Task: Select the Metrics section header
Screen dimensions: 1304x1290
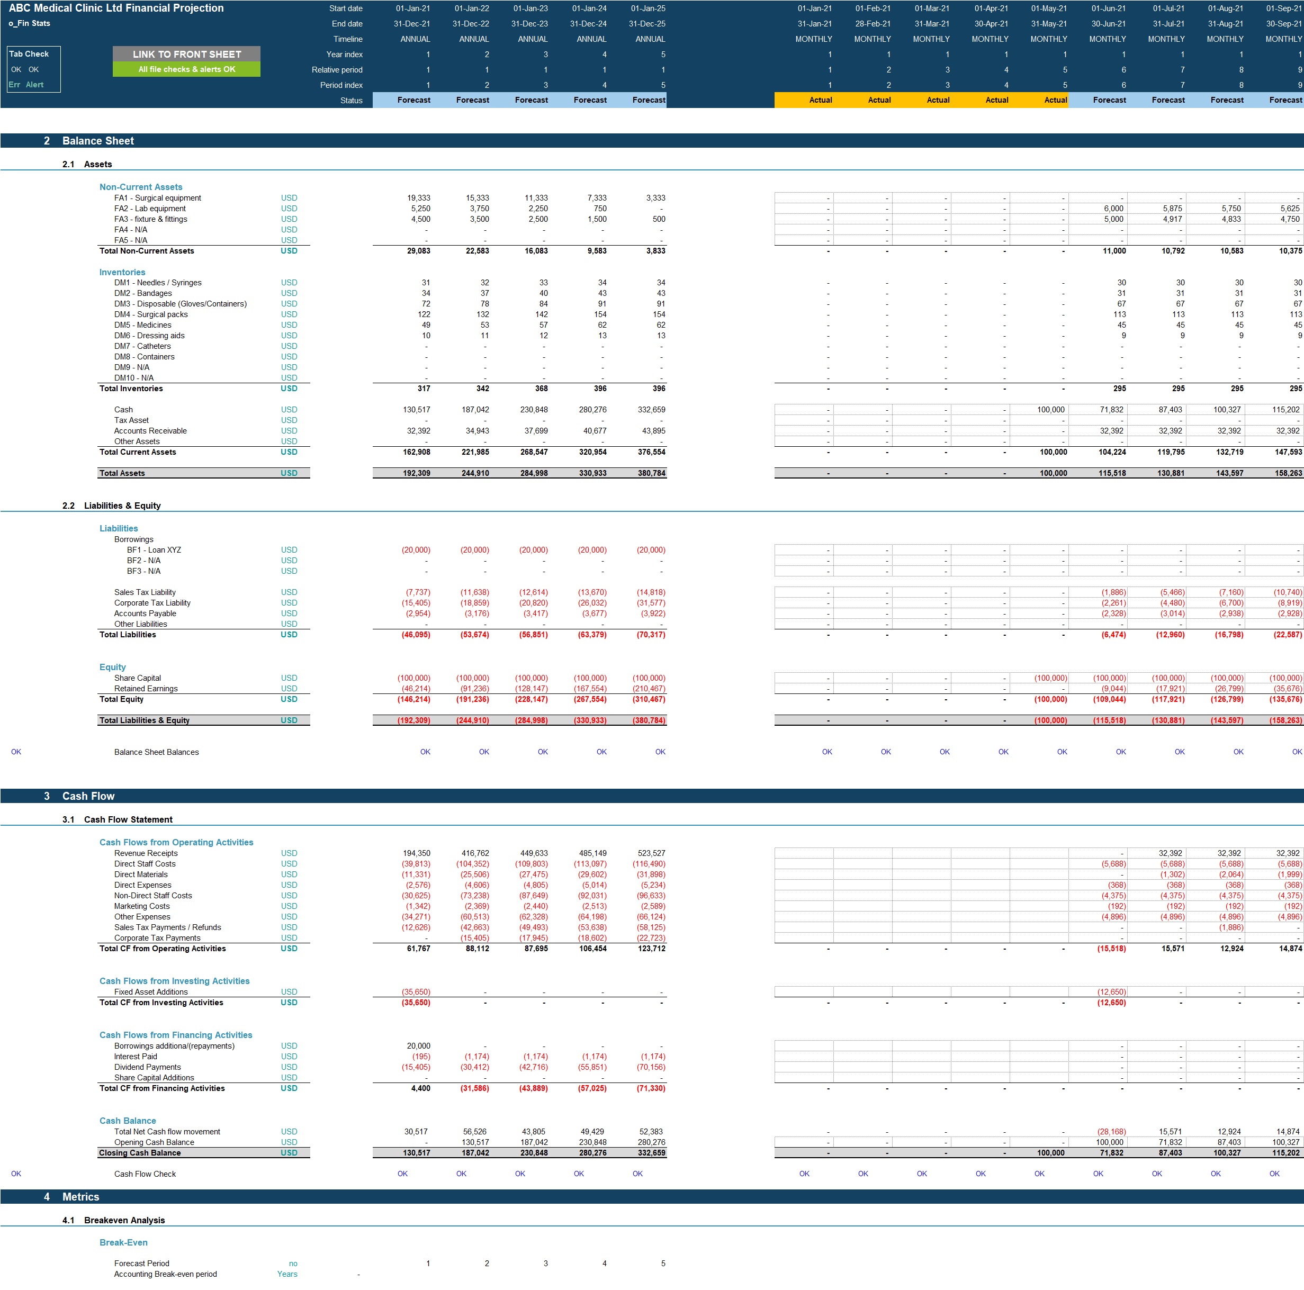Action: point(80,1197)
